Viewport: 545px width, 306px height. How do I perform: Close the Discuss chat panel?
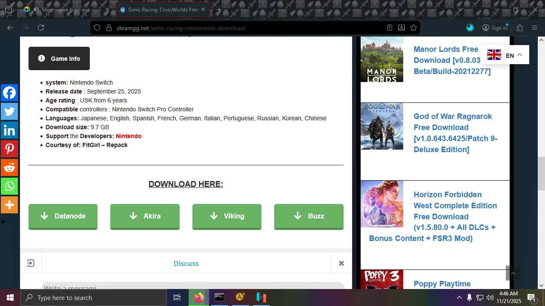pyautogui.click(x=341, y=263)
